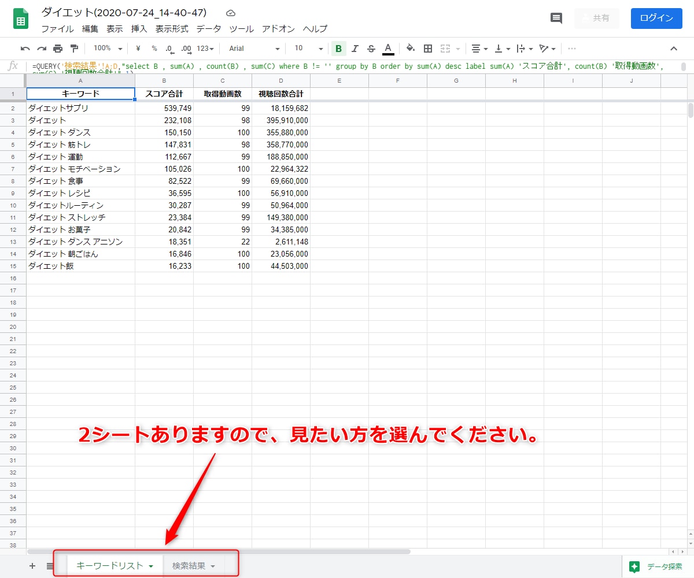Print the spreadsheet with the printer icon
Image resolution: width=694 pixels, height=578 pixels.
click(58, 49)
